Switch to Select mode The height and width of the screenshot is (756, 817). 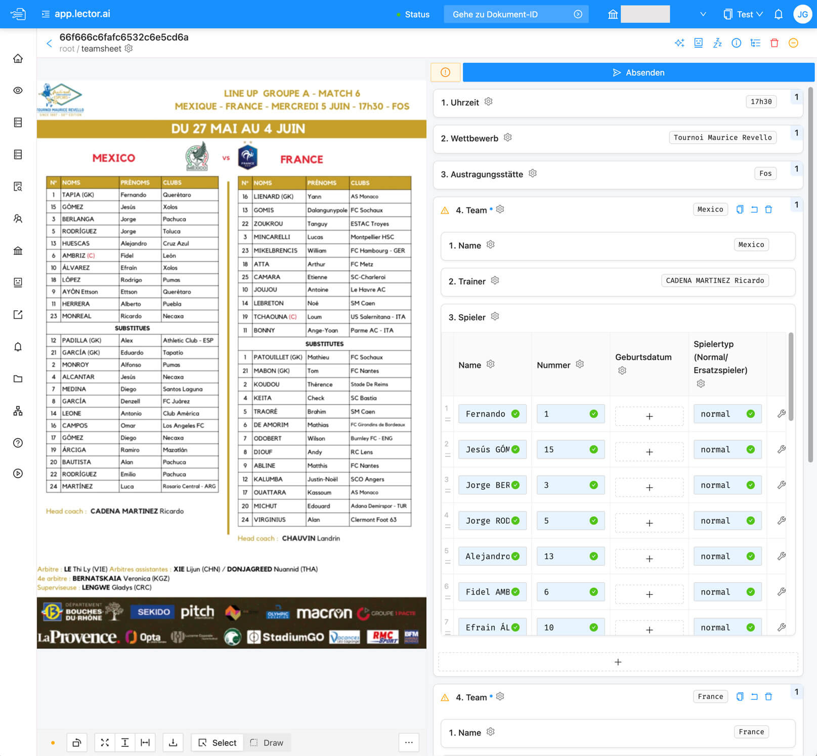coord(218,742)
